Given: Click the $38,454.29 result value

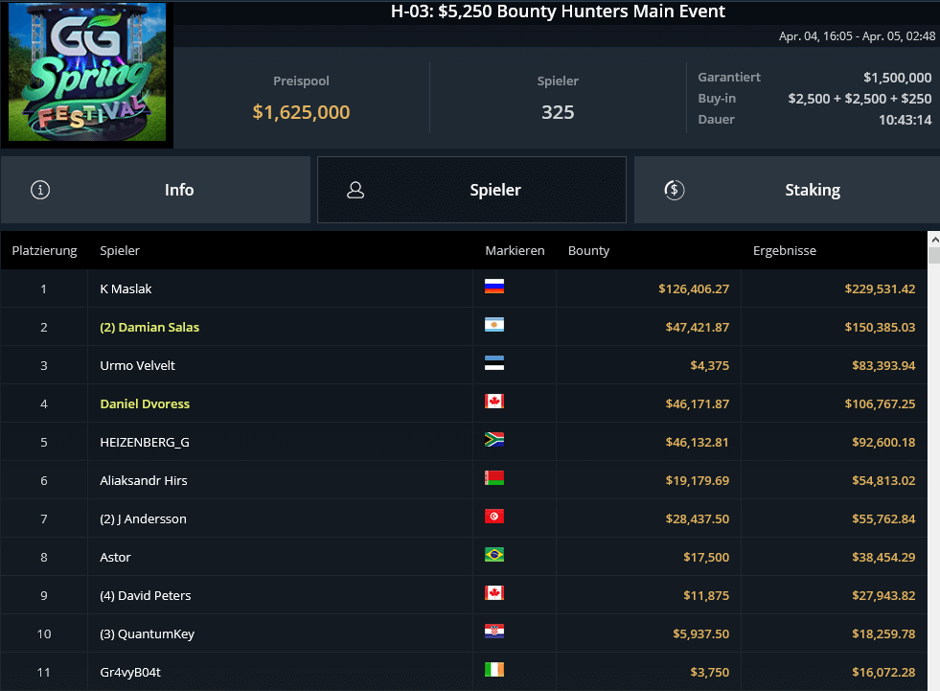Looking at the screenshot, I should [883, 558].
